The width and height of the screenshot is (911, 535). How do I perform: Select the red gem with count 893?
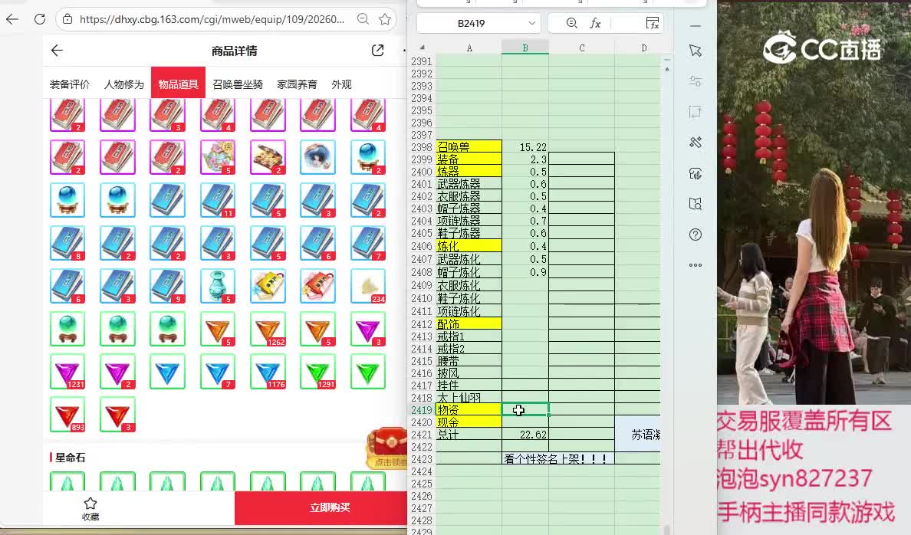click(67, 414)
